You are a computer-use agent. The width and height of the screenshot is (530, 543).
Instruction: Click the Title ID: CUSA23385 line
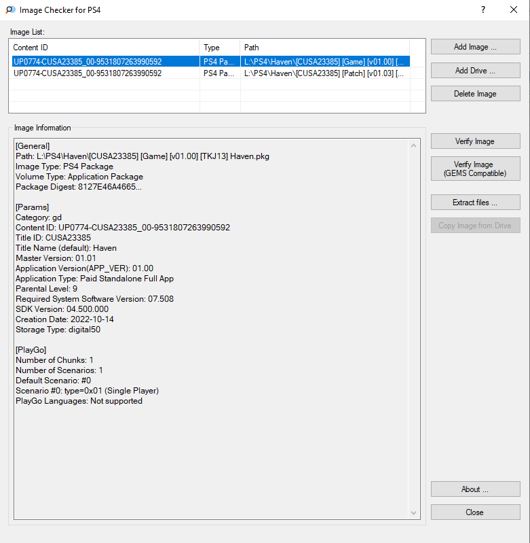[53, 238]
